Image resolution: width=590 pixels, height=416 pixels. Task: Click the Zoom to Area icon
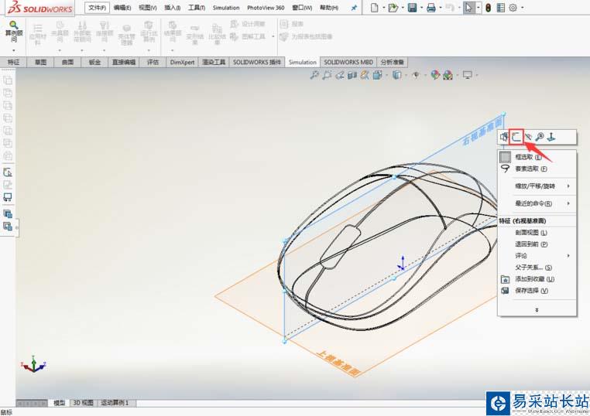click(327, 75)
